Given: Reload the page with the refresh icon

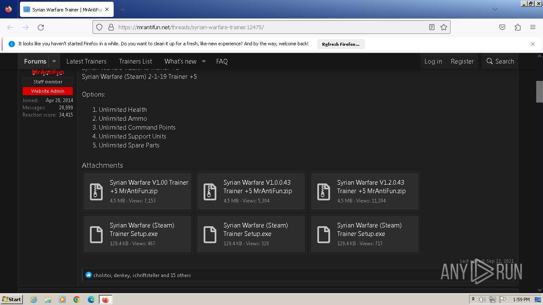Looking at the screenshot, I should pos(41,27).
